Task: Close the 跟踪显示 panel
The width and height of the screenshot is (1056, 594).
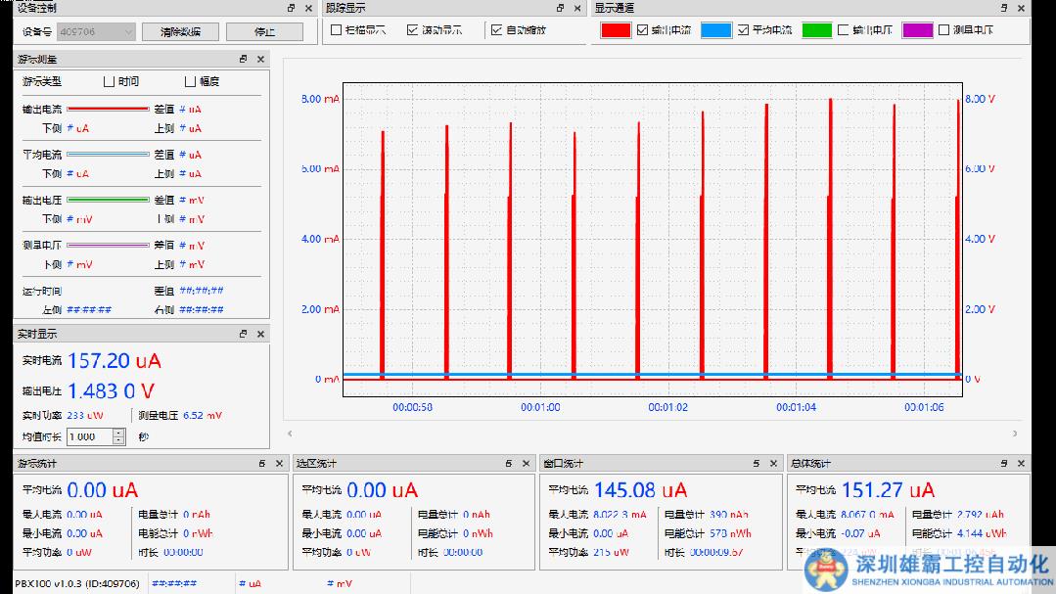Action: point(577,8)
